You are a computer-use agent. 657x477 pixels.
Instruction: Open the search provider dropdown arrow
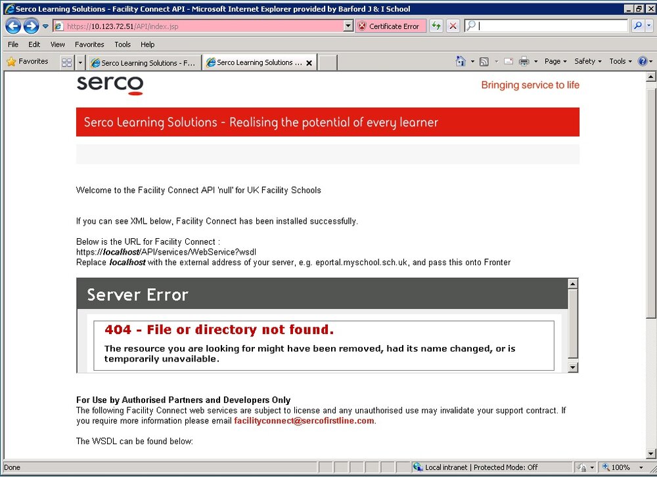pos(648,26)
